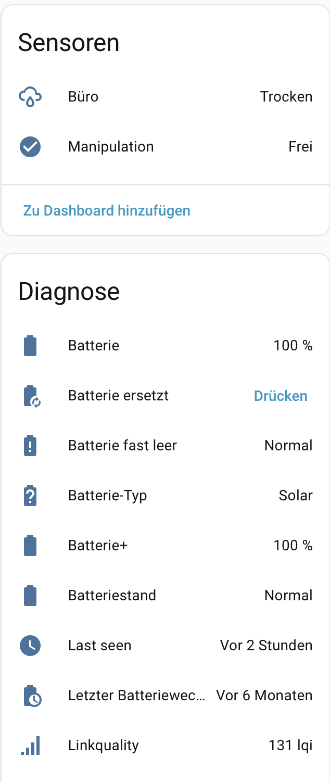Image resolution: width=330 pixels, height=782 pixels.
Task: Click the Letzter Batteriewechsel battery clock icon
Action: click(x=31, y=696)
